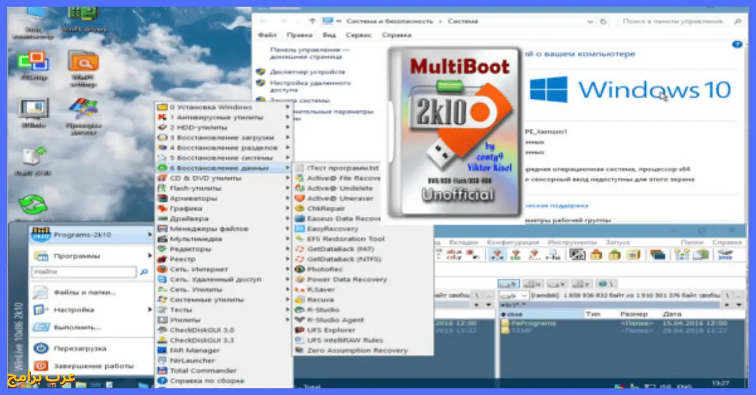The image size is (756, 395).
Task: Expand CD & DVD утилиты submenu
Action: pyautogui.click(x=224, y=178)
